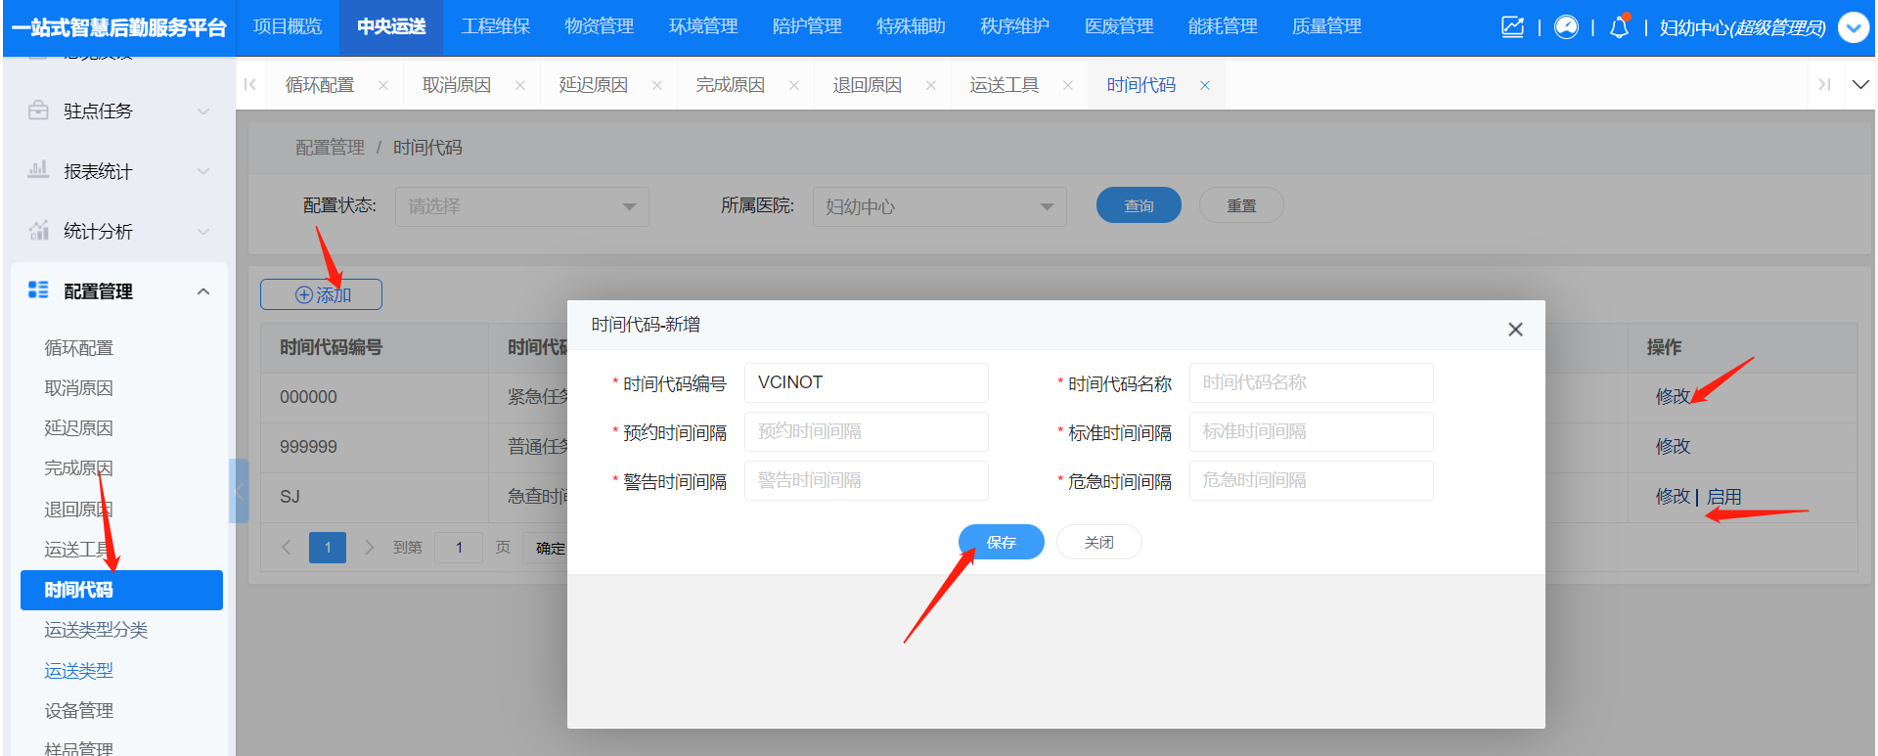This screenshot has width=1878, height=756.
Task: Open the dashboard gauge icon in header
Action: [1566, 27]
